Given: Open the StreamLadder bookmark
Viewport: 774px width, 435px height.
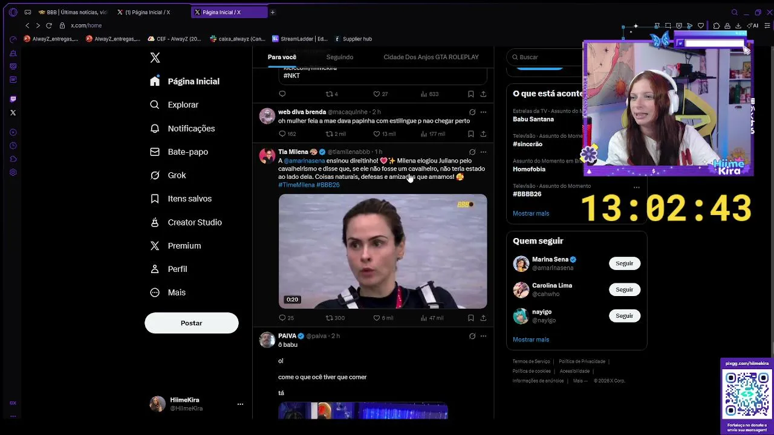Looking at the screenshot, I should click(x=299, y=39).
